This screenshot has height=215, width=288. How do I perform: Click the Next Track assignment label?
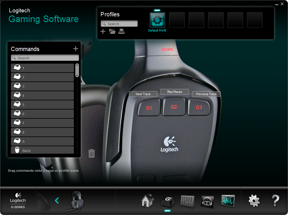143,94
